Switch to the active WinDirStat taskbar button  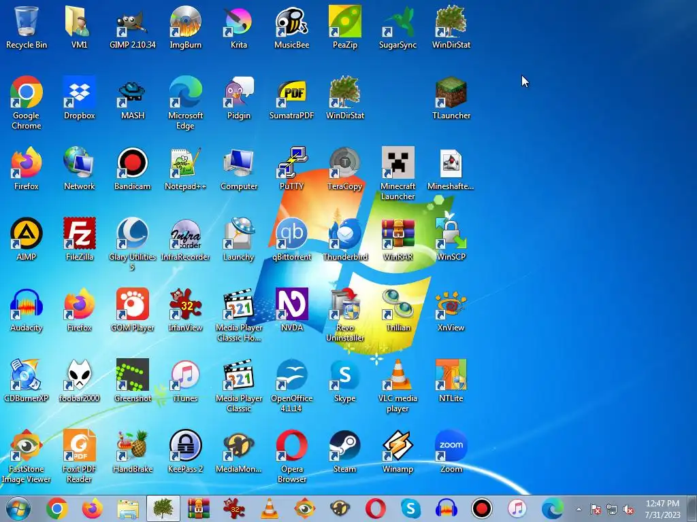(163, 508)
